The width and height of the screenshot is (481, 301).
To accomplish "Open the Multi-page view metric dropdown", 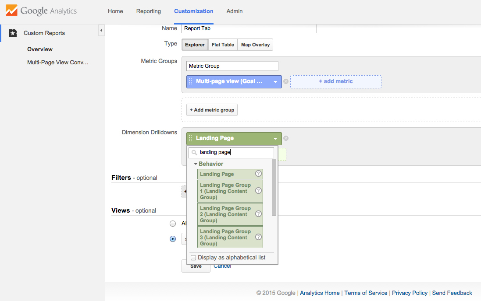I will click(275, 82).
